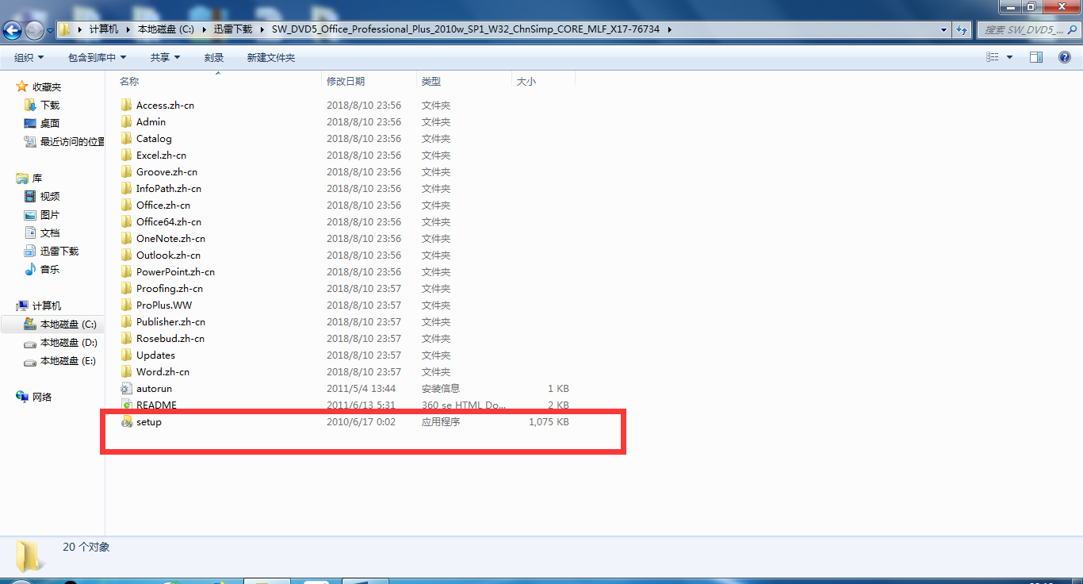Open the 组织 dropdown menu
This screenshot has width=1083, height=584.
[29, 58]
